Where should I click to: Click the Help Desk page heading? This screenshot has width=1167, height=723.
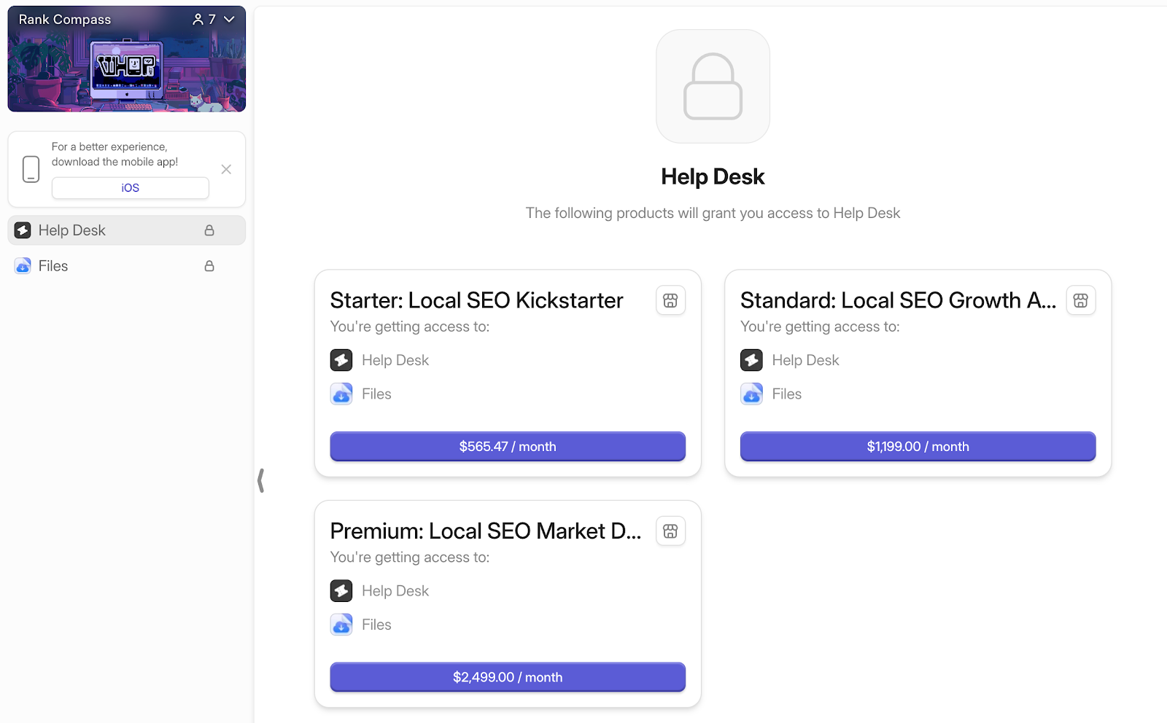click(x=713, y=176)
